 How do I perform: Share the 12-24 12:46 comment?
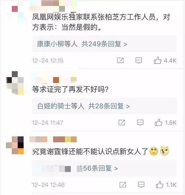tap(123, 185)
